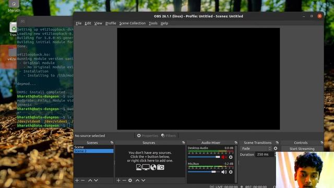The width and height of the screenshot is (334, 188).
Task: Add a new source with plus icon
Action: click(x=118, y=180)
